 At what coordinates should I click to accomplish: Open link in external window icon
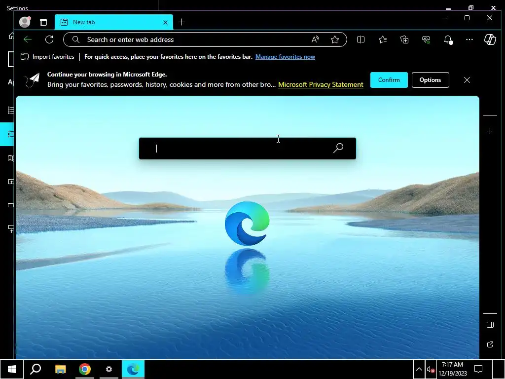[x=490, y=344]
